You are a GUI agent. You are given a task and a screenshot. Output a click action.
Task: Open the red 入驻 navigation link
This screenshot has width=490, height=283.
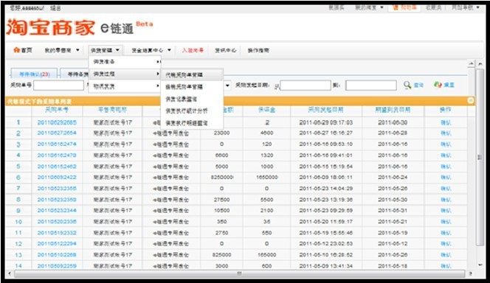193,50
